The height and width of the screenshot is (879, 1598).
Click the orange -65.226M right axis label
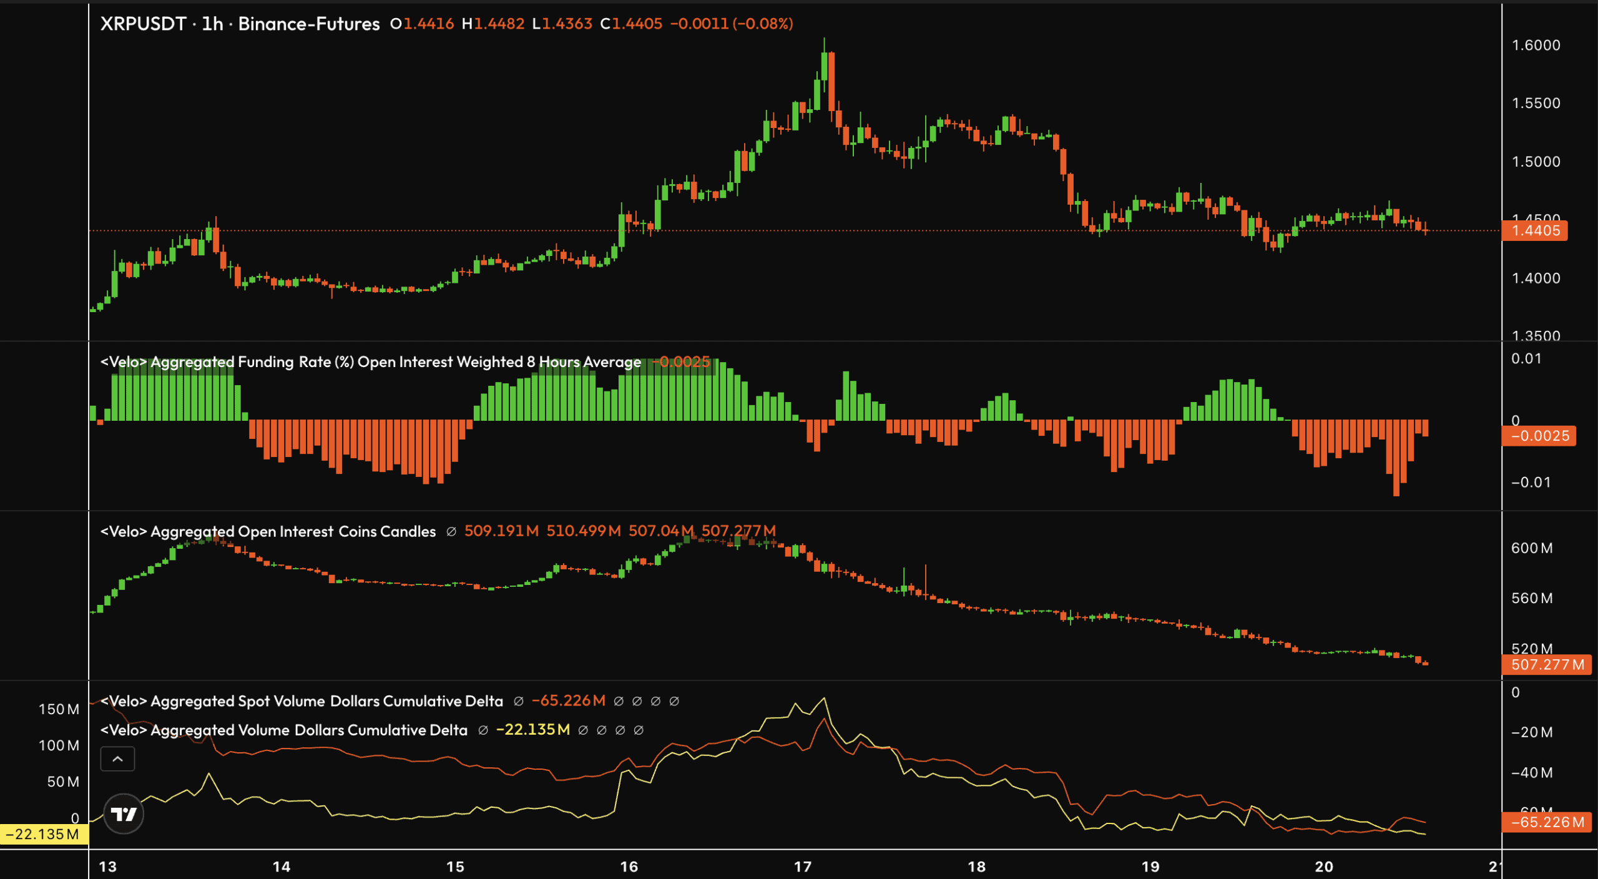[x=1546, y=822]
